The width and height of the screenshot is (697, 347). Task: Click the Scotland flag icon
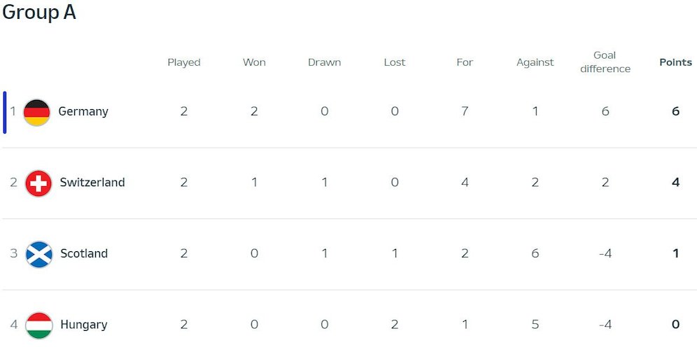coord(39,254)
